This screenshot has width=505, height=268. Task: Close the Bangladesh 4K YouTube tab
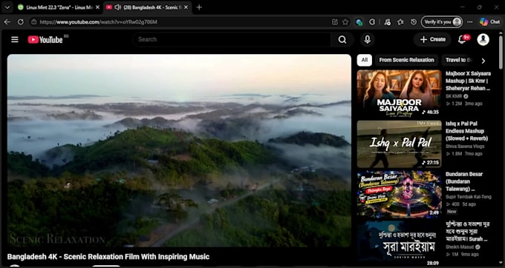point(186,7)
